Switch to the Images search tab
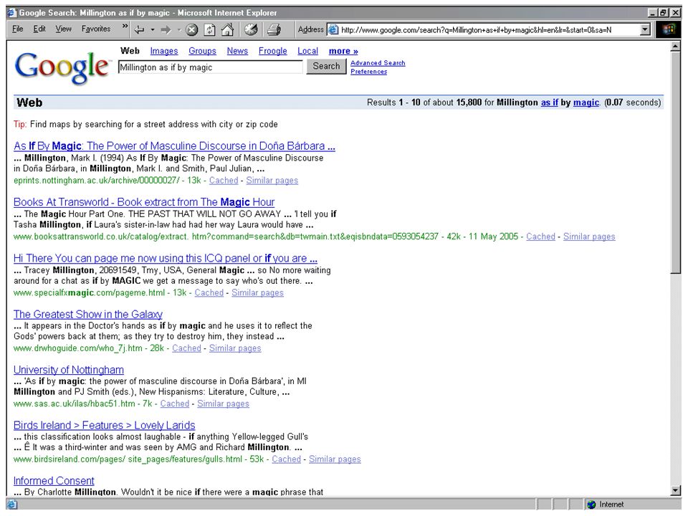 pos(164,51)
